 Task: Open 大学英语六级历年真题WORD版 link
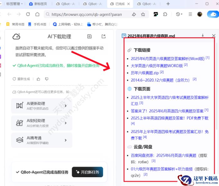(x=157, y=66)
